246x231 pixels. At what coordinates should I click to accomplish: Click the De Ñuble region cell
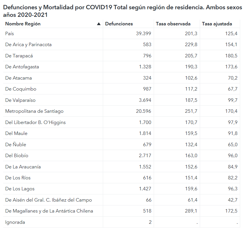[x=16, y=145]
